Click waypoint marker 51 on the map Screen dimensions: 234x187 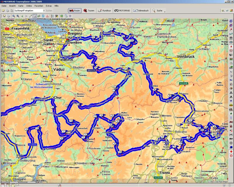111,29
